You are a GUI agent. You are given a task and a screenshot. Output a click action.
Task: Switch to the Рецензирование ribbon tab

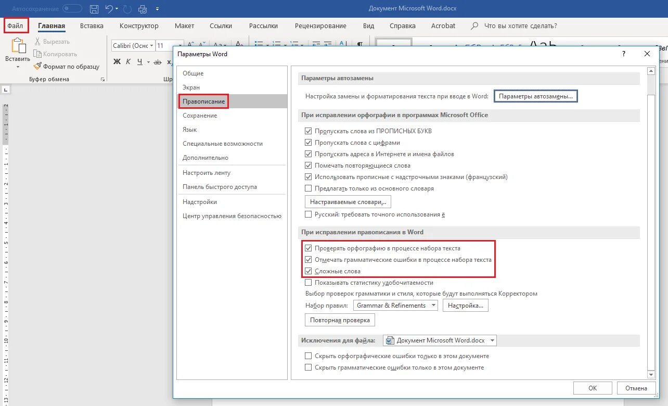[x=320, y=26]
